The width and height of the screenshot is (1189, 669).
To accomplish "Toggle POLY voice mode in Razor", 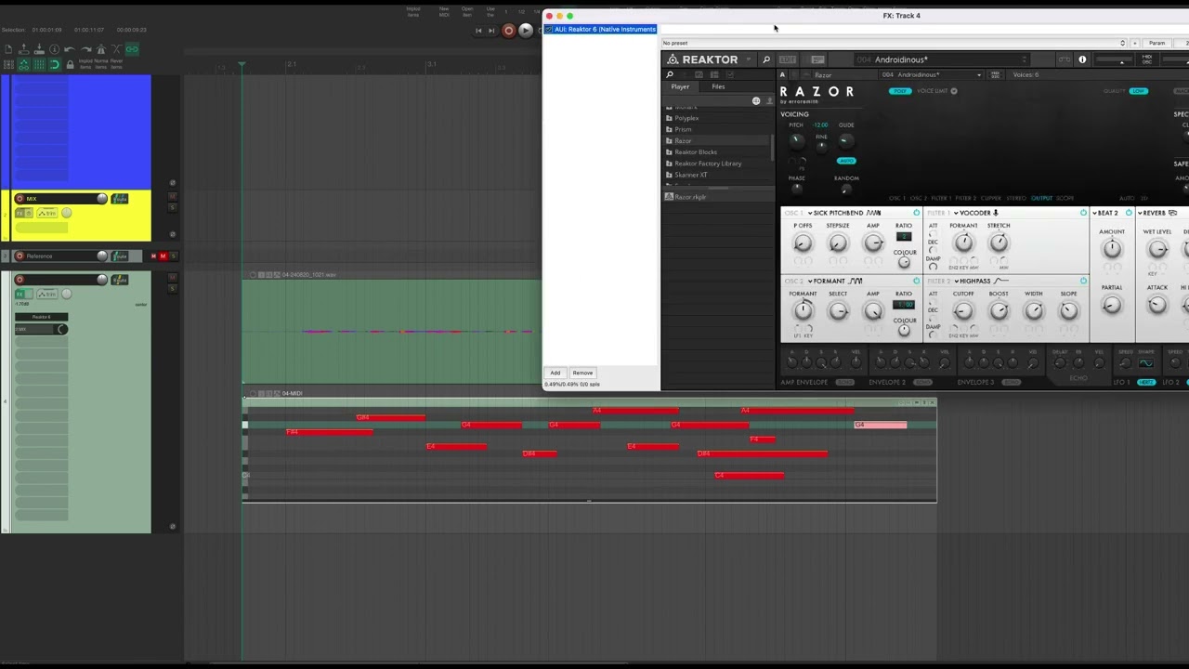I will pyautogui.click(x=899, y=91).
